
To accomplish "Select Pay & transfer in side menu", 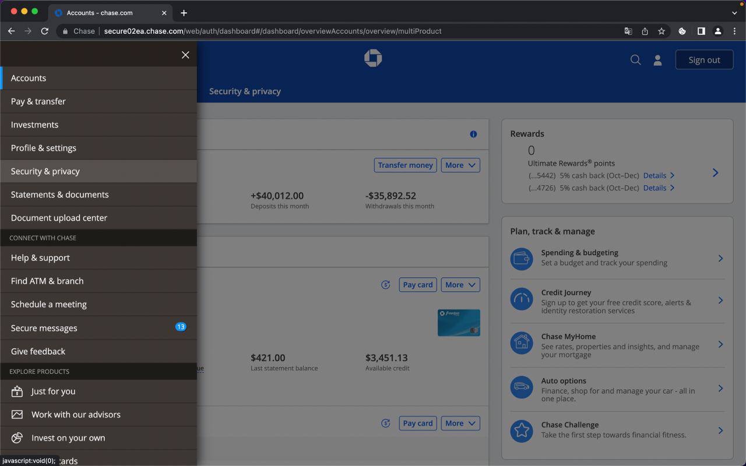I will (x=38, y=101).
